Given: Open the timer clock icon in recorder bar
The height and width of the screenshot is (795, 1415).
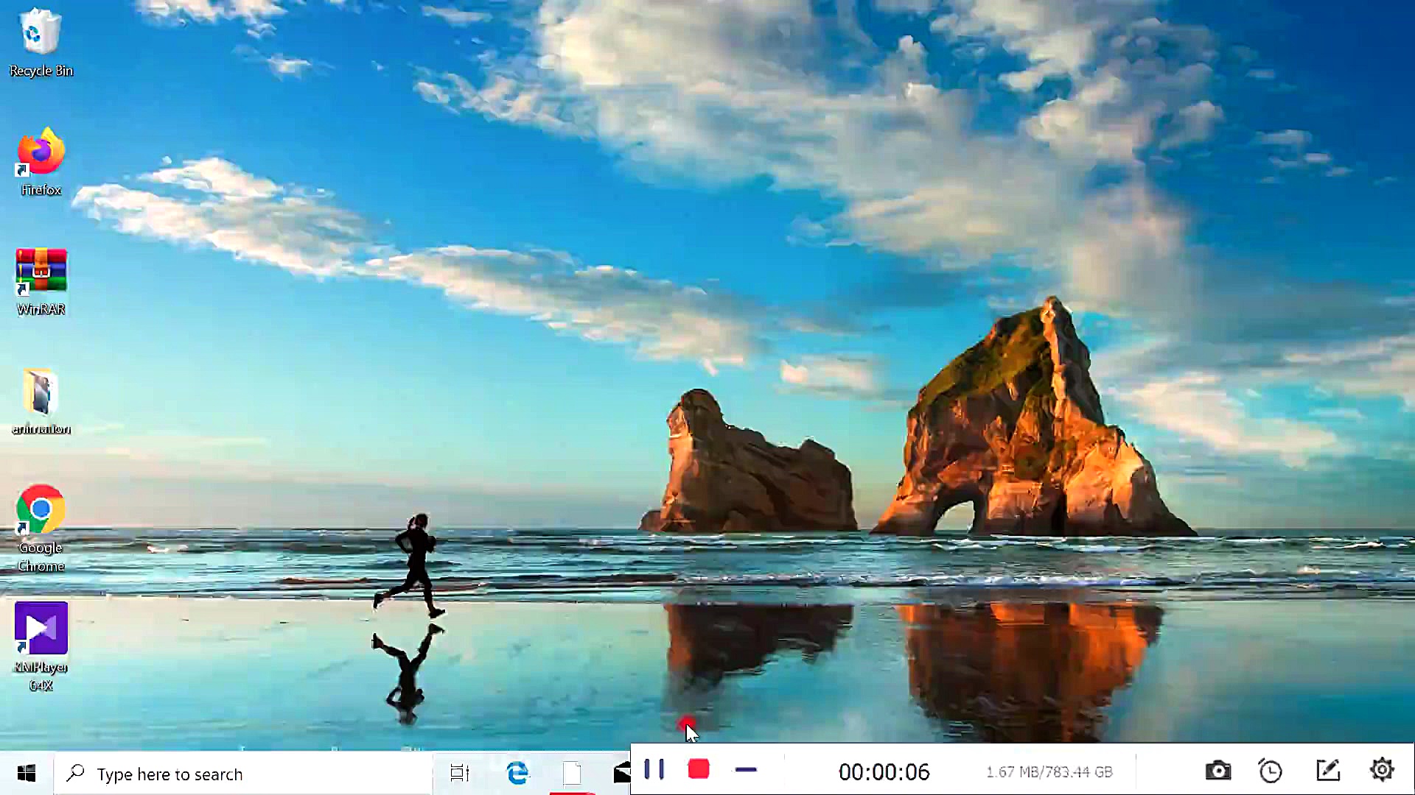Looking at the screenshot, I should point(1271,771).
